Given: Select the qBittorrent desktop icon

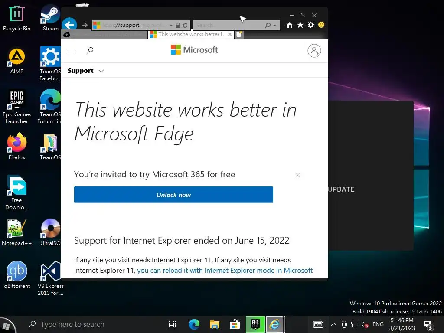Looking at the screenshot, I should coord(17,274).
